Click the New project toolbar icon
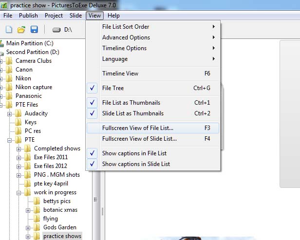The image size is (300, 240). pos(9,30)
